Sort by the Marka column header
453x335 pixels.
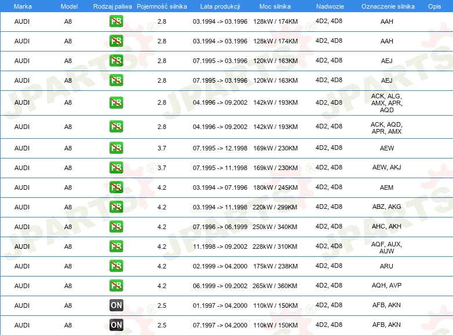pos(23,6)
